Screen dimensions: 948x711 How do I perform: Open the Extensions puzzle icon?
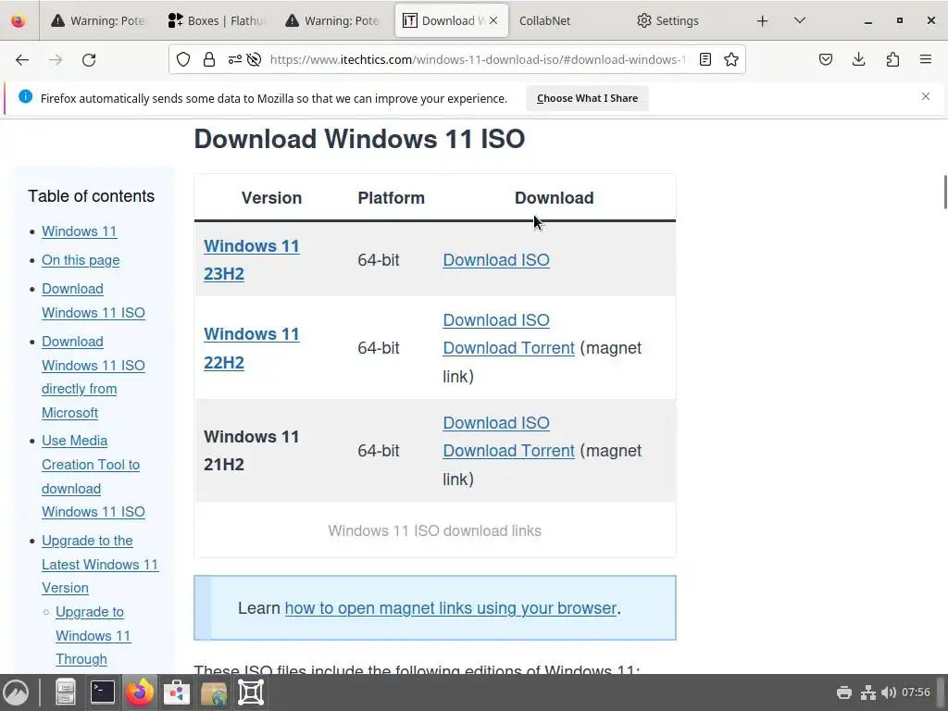point(892,59)
